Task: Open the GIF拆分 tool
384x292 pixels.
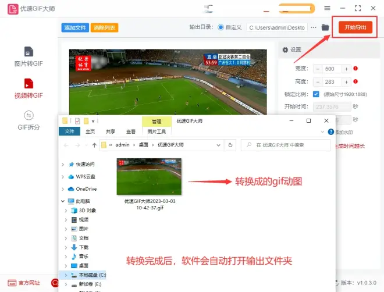Action: click(29, 120)
